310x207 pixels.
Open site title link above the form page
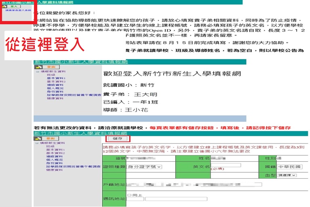pyautogui.click(x=80, y=133)
